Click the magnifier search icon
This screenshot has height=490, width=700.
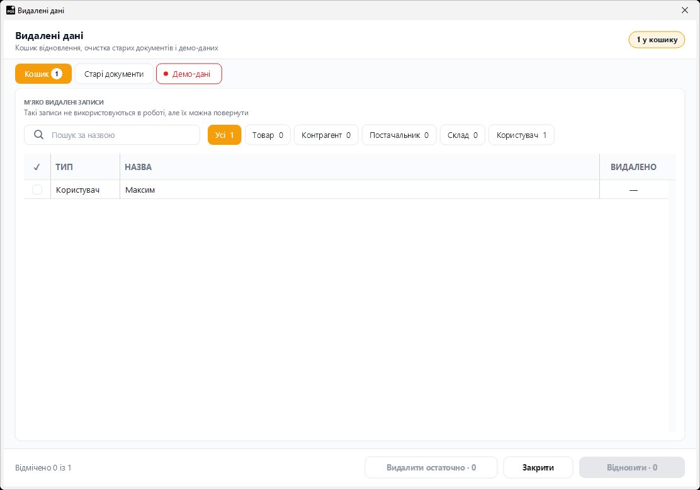pyautogui.click(x=39, y=135)
